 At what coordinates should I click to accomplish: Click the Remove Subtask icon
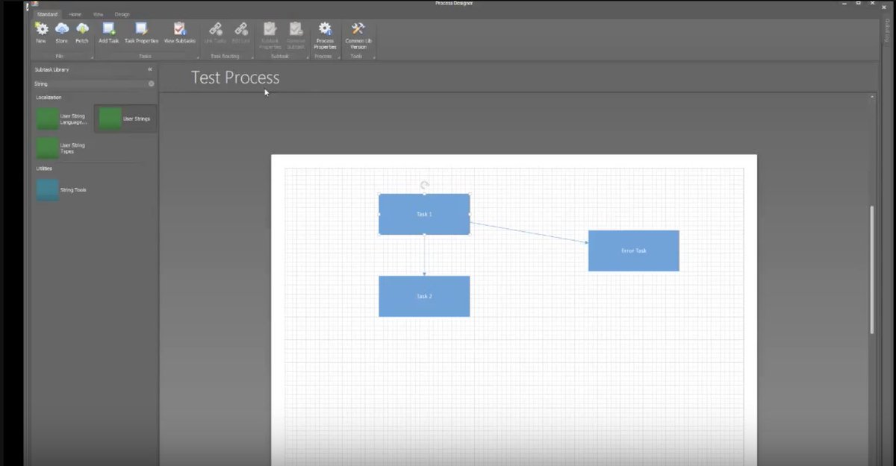click(x=296, y=28)
